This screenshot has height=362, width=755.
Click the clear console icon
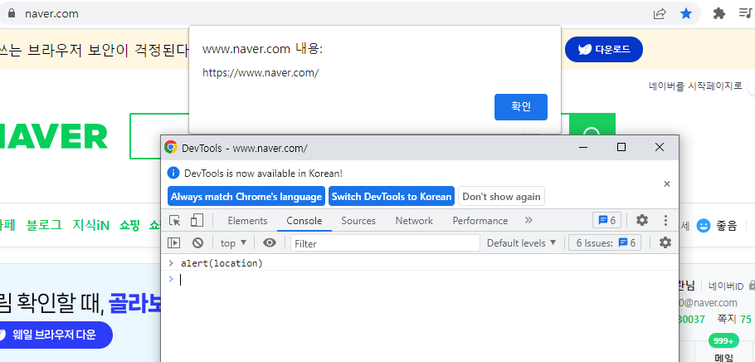197,243
